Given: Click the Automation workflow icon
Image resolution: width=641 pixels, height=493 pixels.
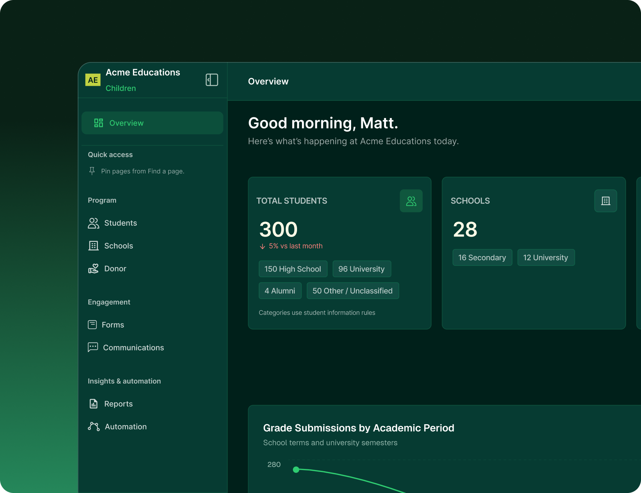Looking at the screenshot, I should pos(94,426).
